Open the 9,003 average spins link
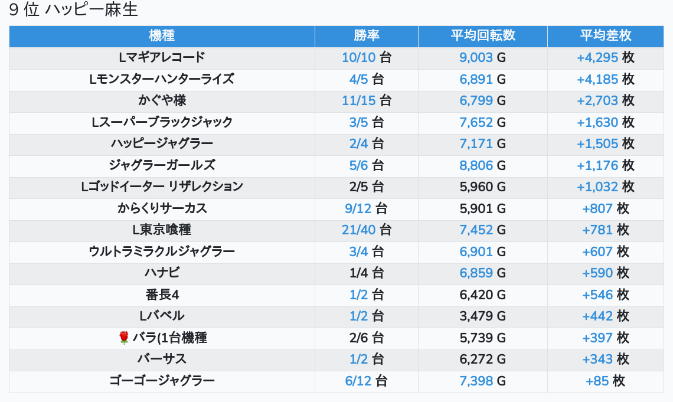This screenshot has width=673, height=402. 476,57
